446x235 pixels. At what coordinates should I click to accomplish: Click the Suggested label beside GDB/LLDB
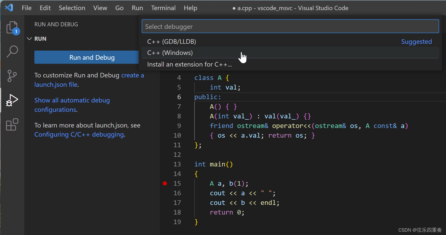[x=416, y=41]
